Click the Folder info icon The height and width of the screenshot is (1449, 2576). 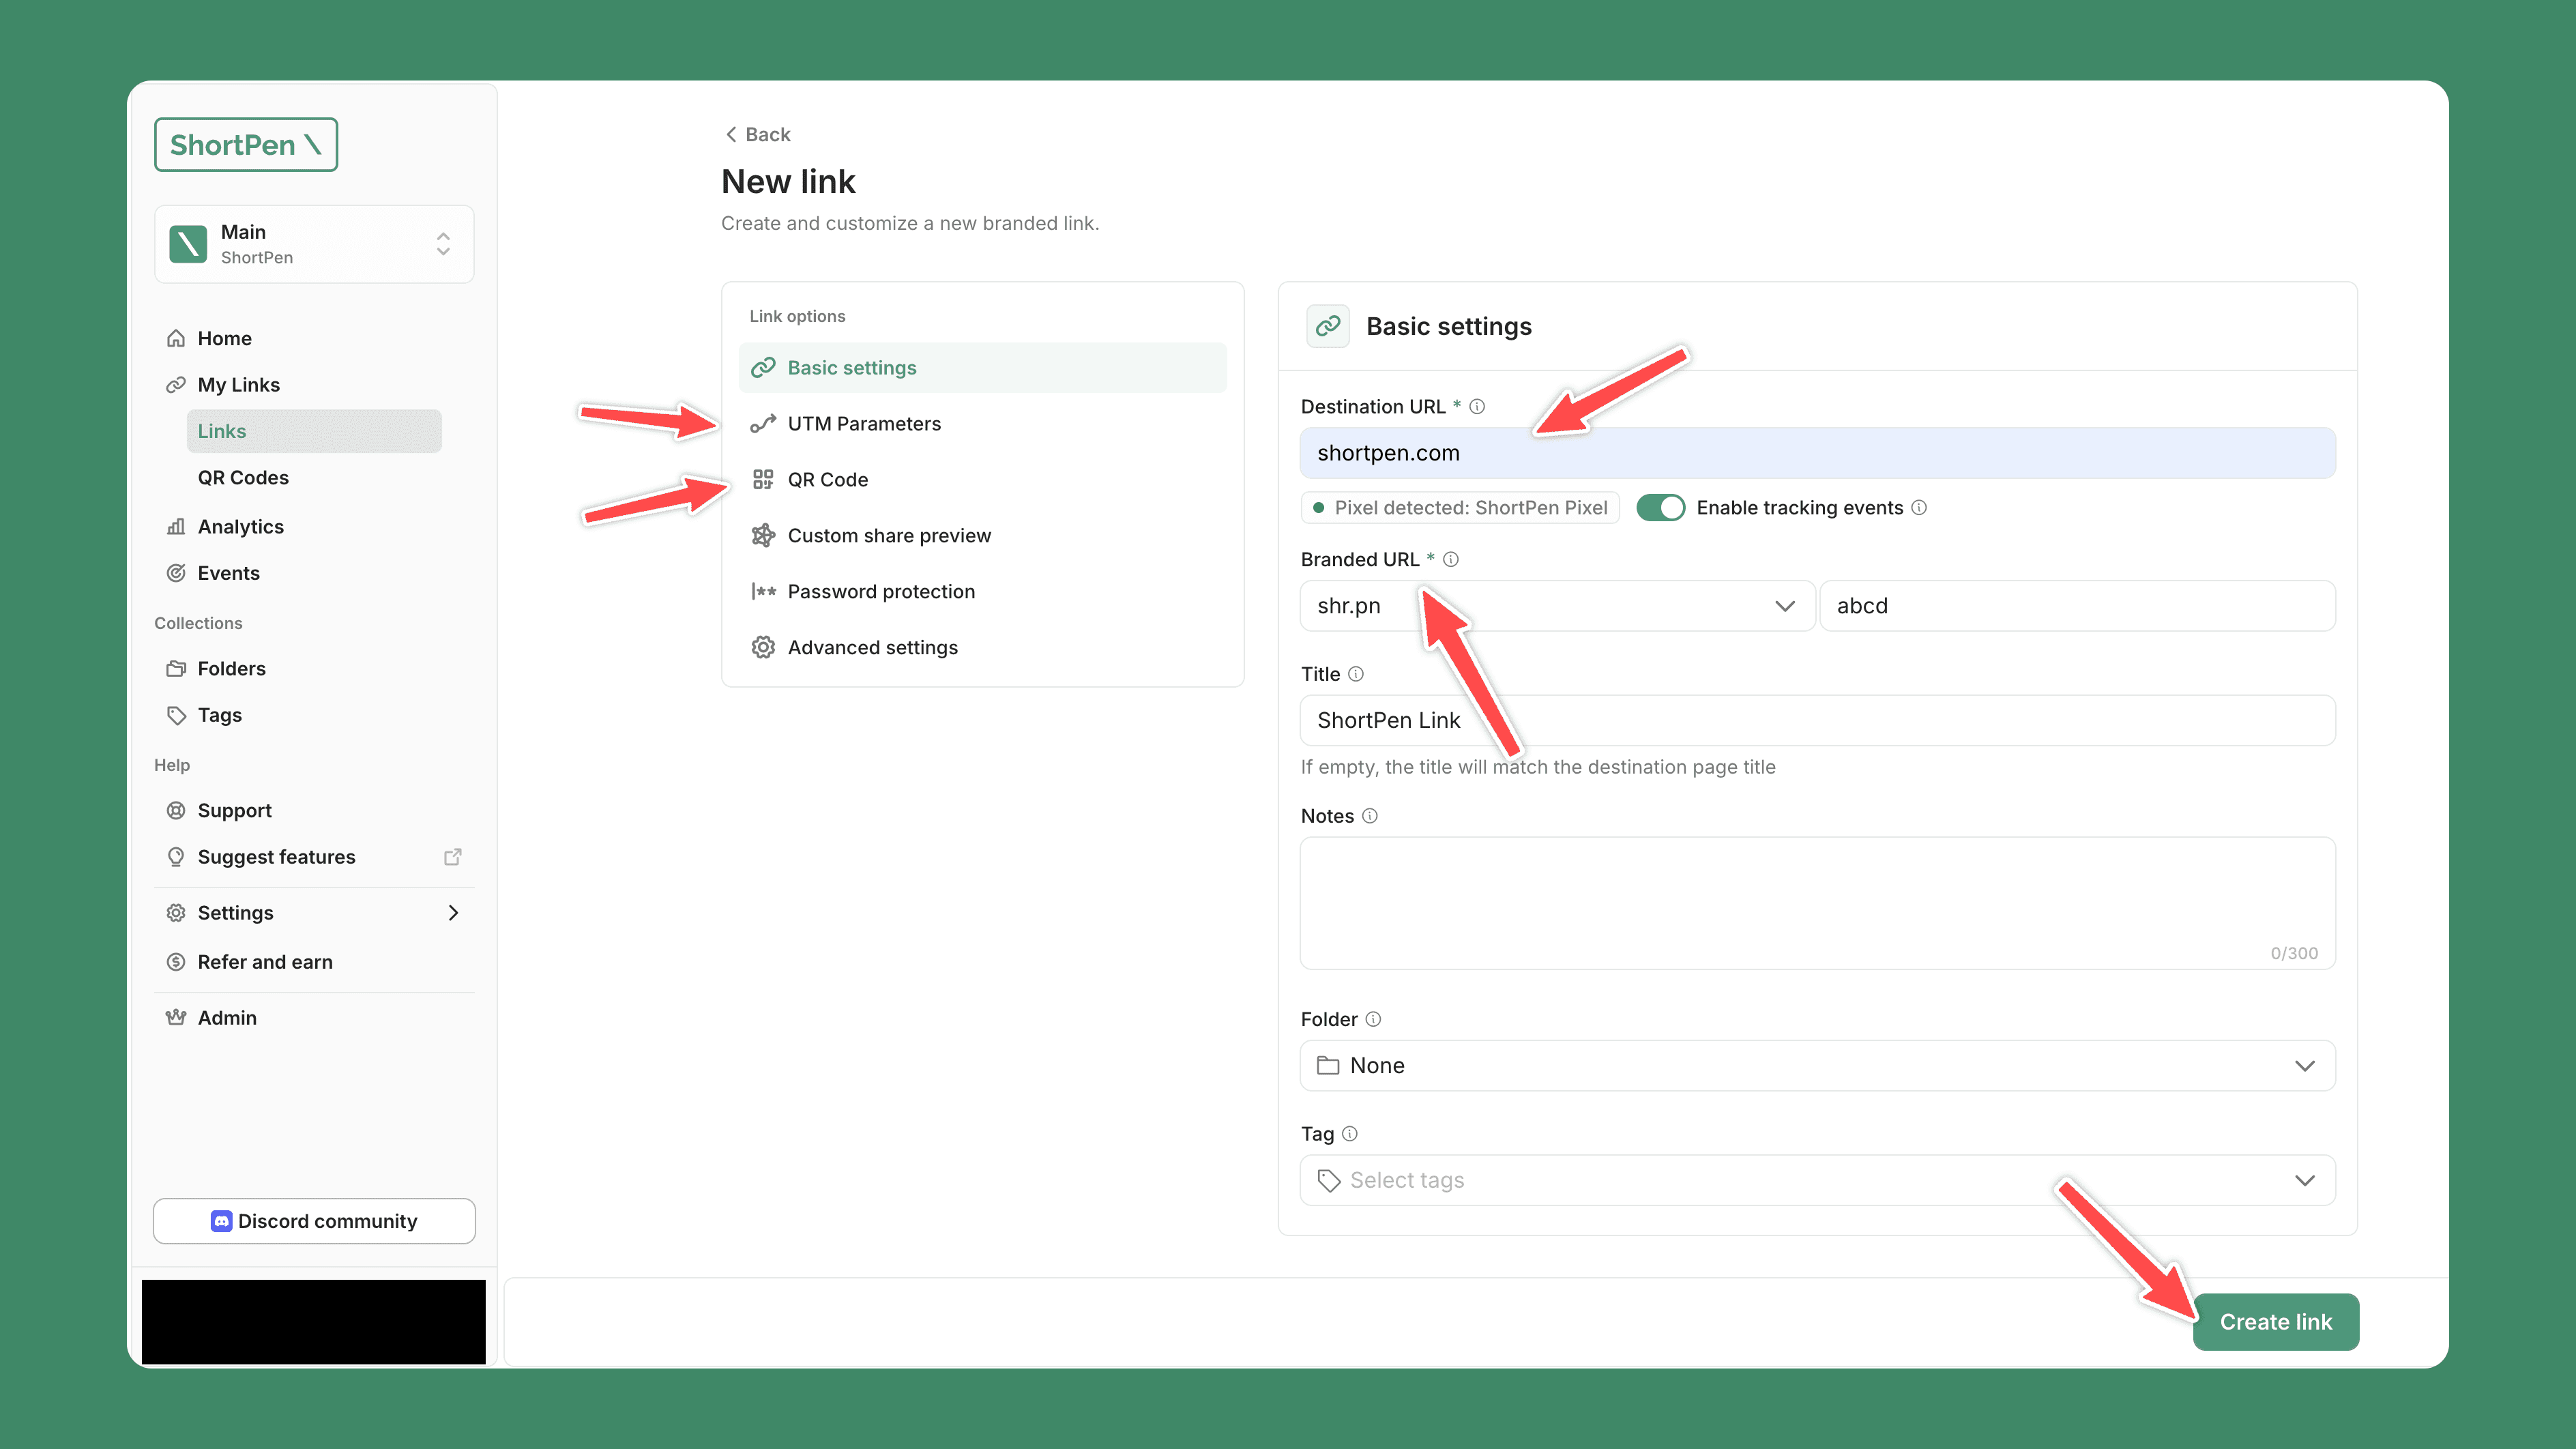pos(1374,1019)
